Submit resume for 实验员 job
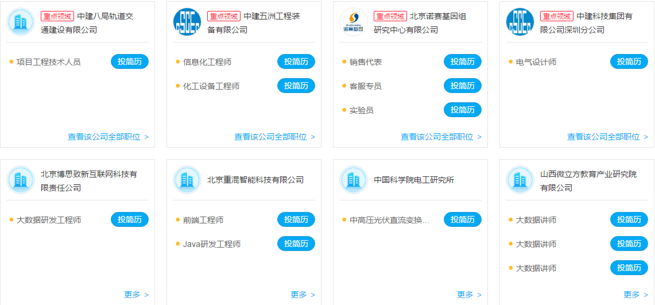 463,110
